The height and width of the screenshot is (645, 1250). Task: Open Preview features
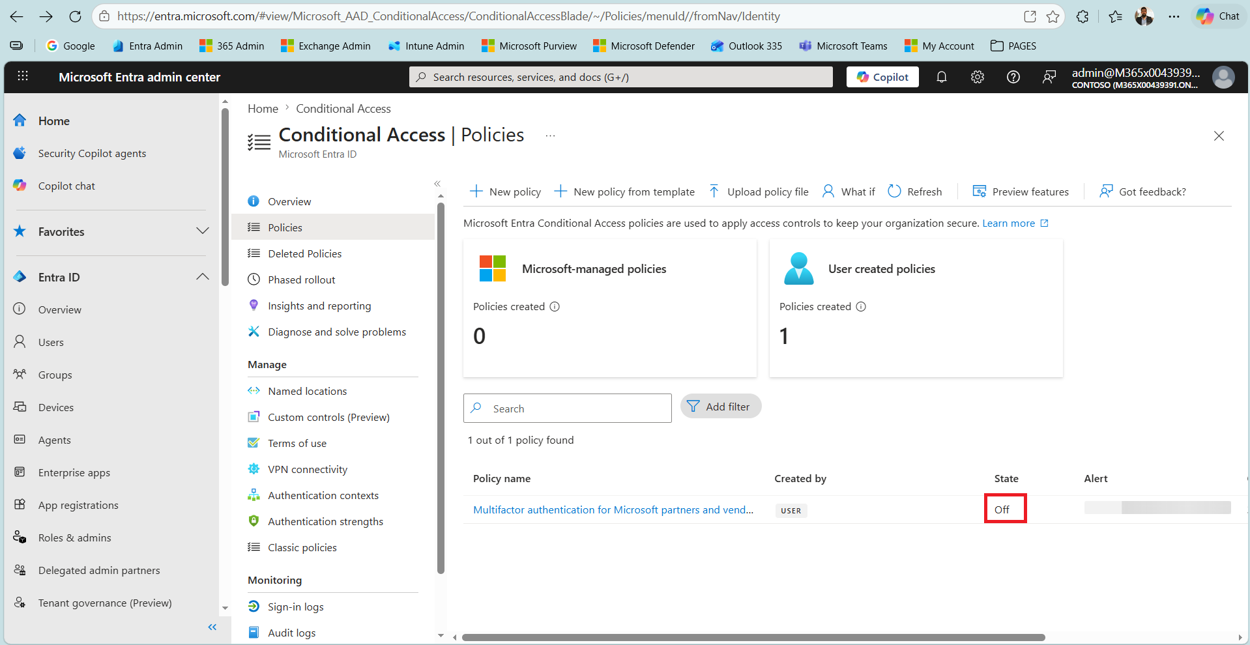click(x=1021, y=192)
